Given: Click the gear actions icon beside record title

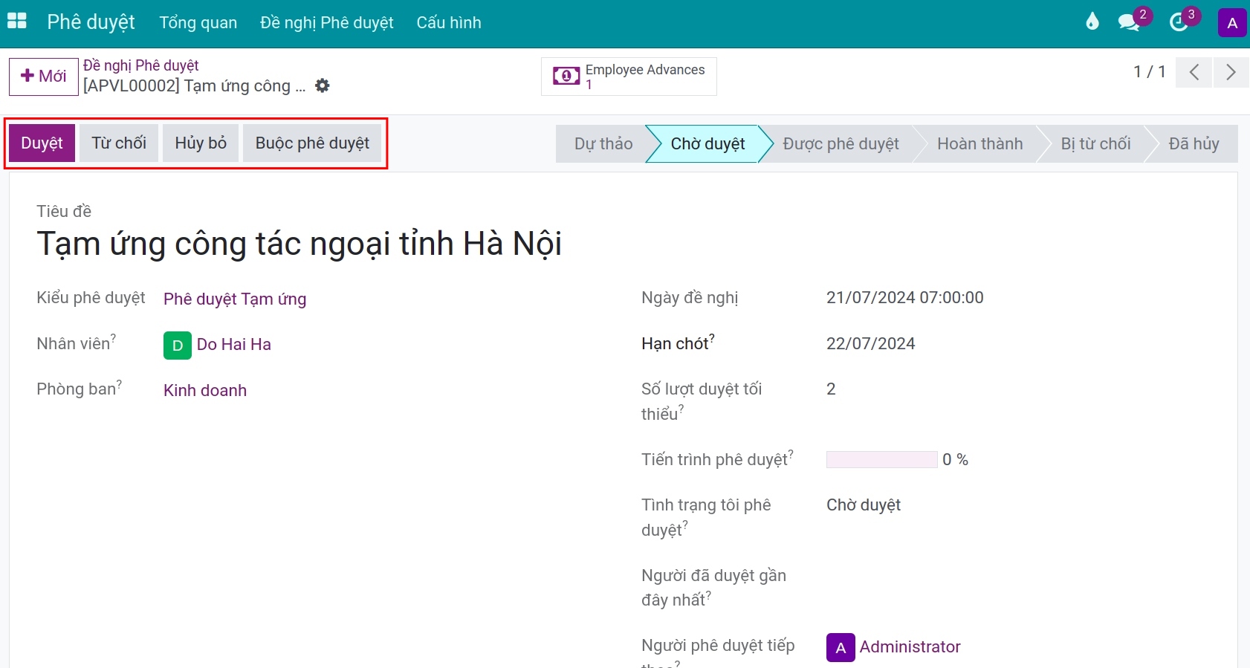Looking at the screenshot, I should 323,85.
